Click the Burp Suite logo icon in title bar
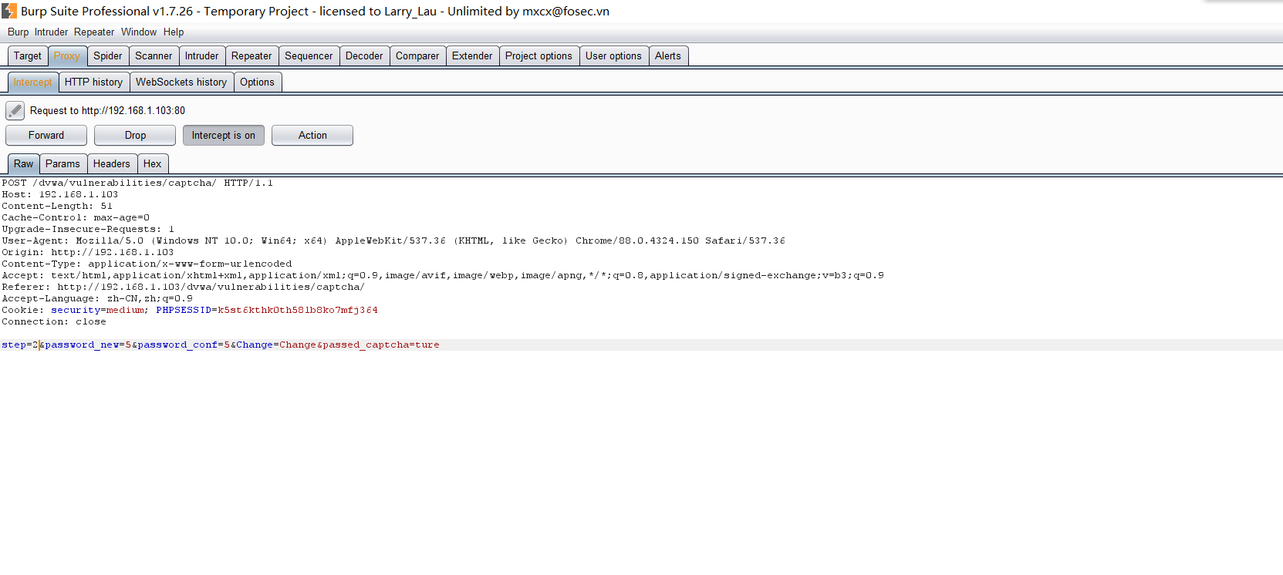 click(9, 11)
